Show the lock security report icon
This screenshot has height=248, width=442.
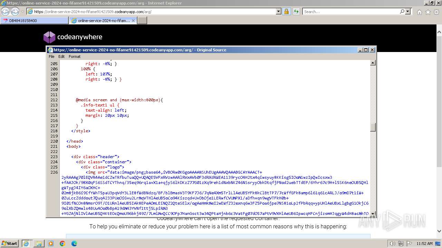click(x=286, y=11)
